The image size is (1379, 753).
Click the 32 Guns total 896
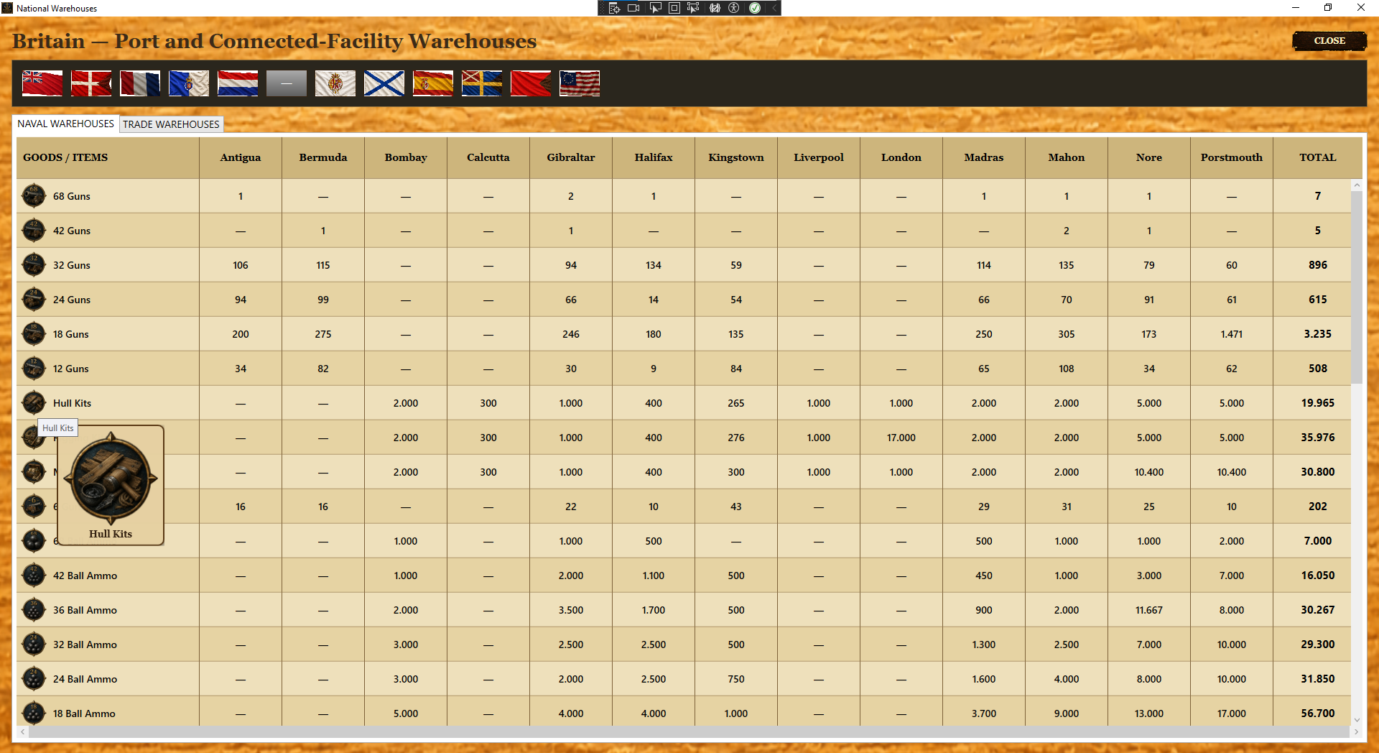point(1318,265)
